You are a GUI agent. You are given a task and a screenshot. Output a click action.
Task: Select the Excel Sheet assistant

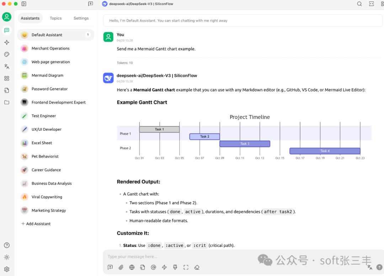coord(55,143)
